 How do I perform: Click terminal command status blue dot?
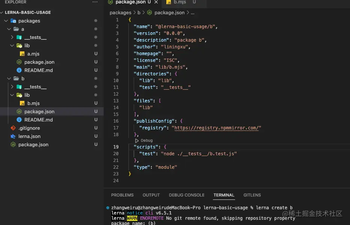[108, 208]
